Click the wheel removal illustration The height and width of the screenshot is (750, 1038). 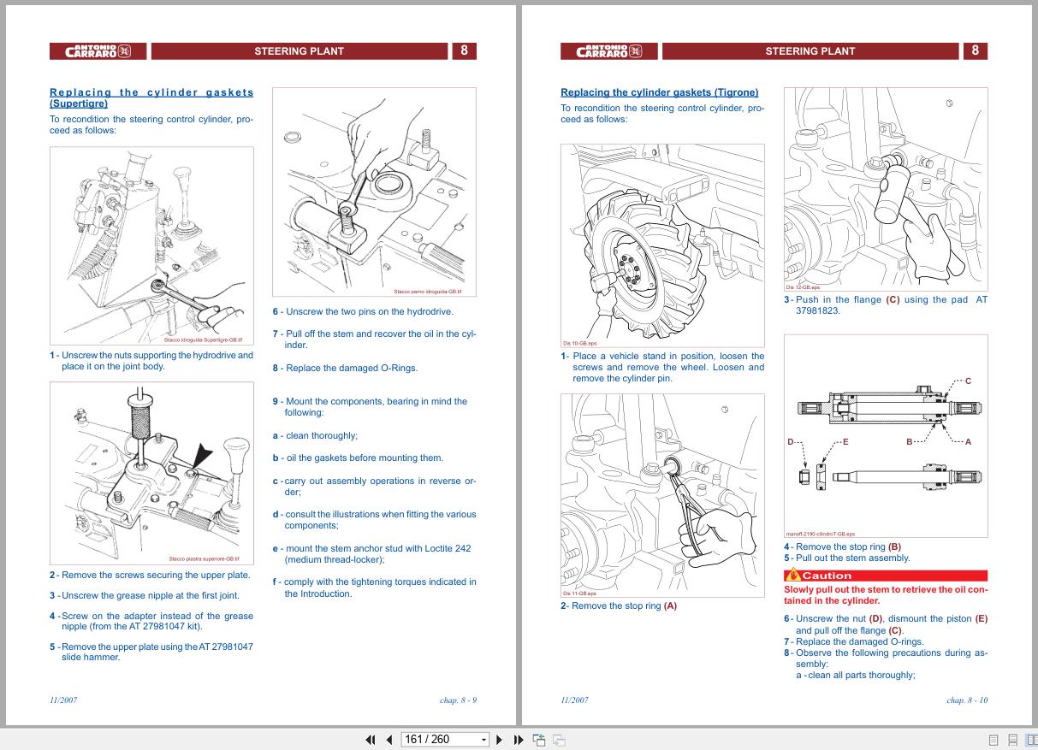click(x=662, y=245)
